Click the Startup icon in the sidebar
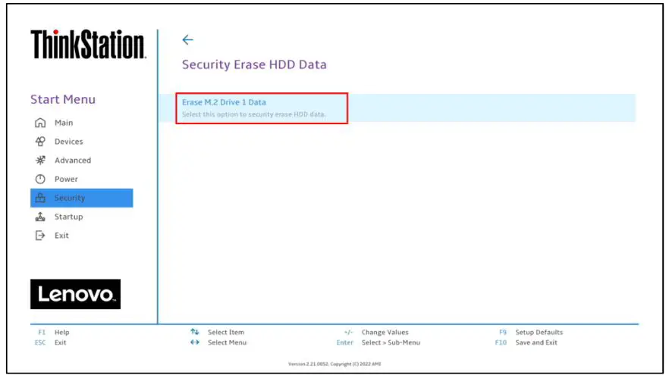 (40, 217)
